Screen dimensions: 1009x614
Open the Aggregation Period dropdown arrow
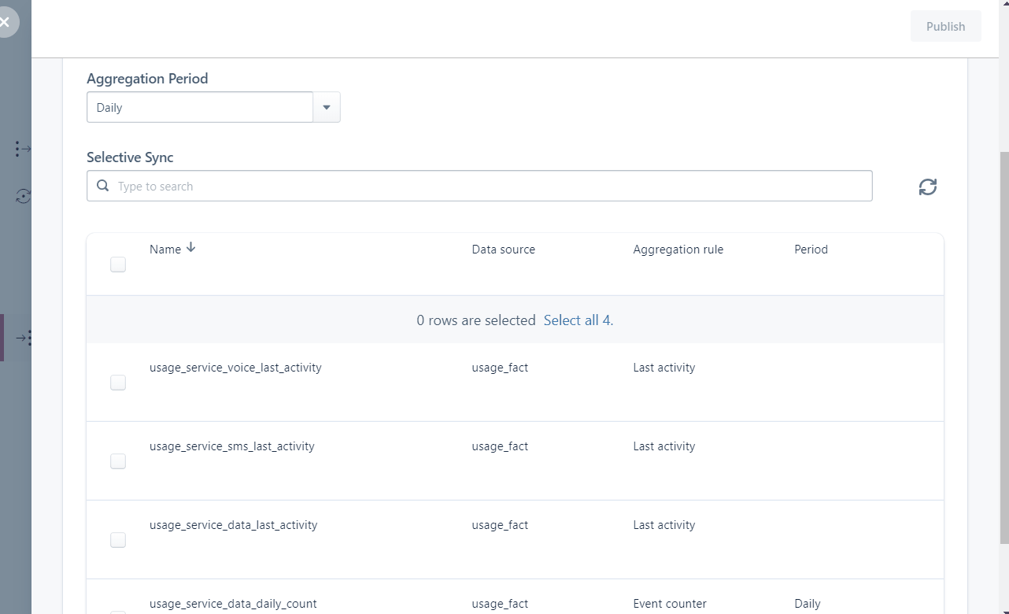pyautogui.click(x=327, y=107)
